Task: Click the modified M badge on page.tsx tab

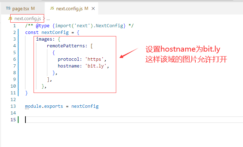Action: click(33, 8)
